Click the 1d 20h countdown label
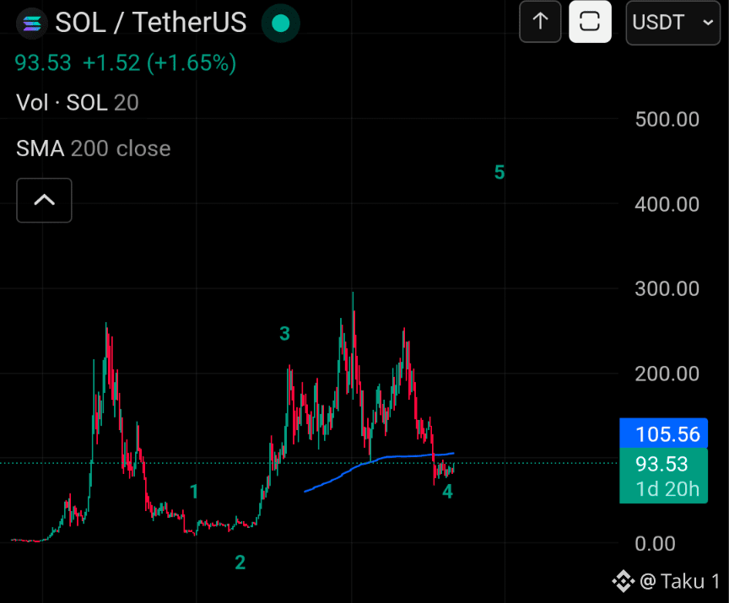 (667, 489)
